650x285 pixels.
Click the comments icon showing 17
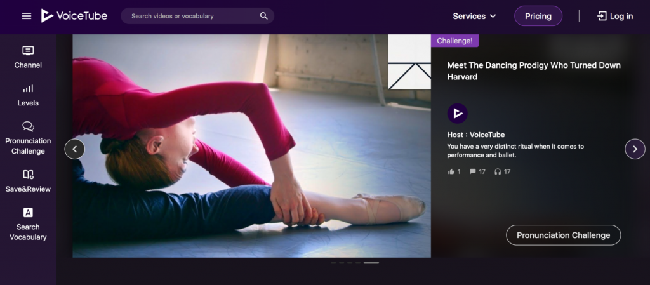(x=473, y=171)
